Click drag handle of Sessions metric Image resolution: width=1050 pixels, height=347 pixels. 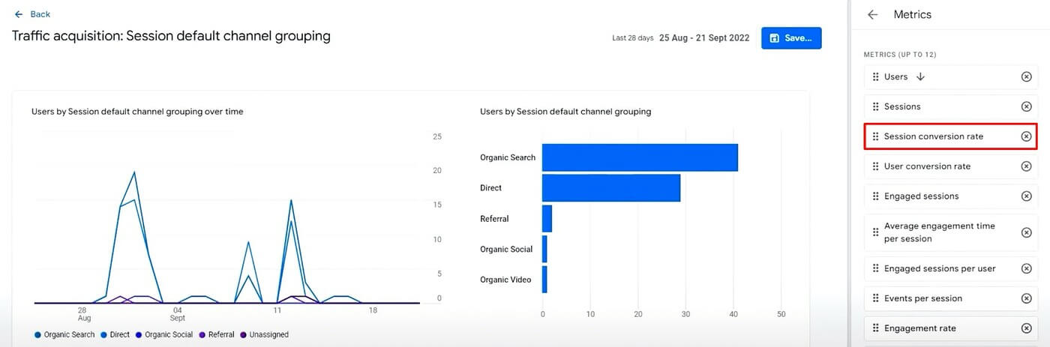pos(875,107)
